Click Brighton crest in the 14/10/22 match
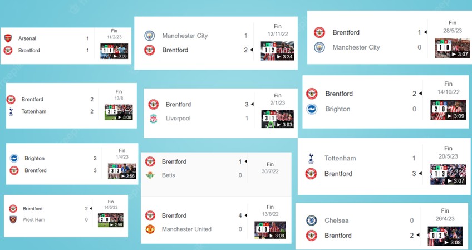Viewport: 472px width, 250px height. tap(312, 109)
